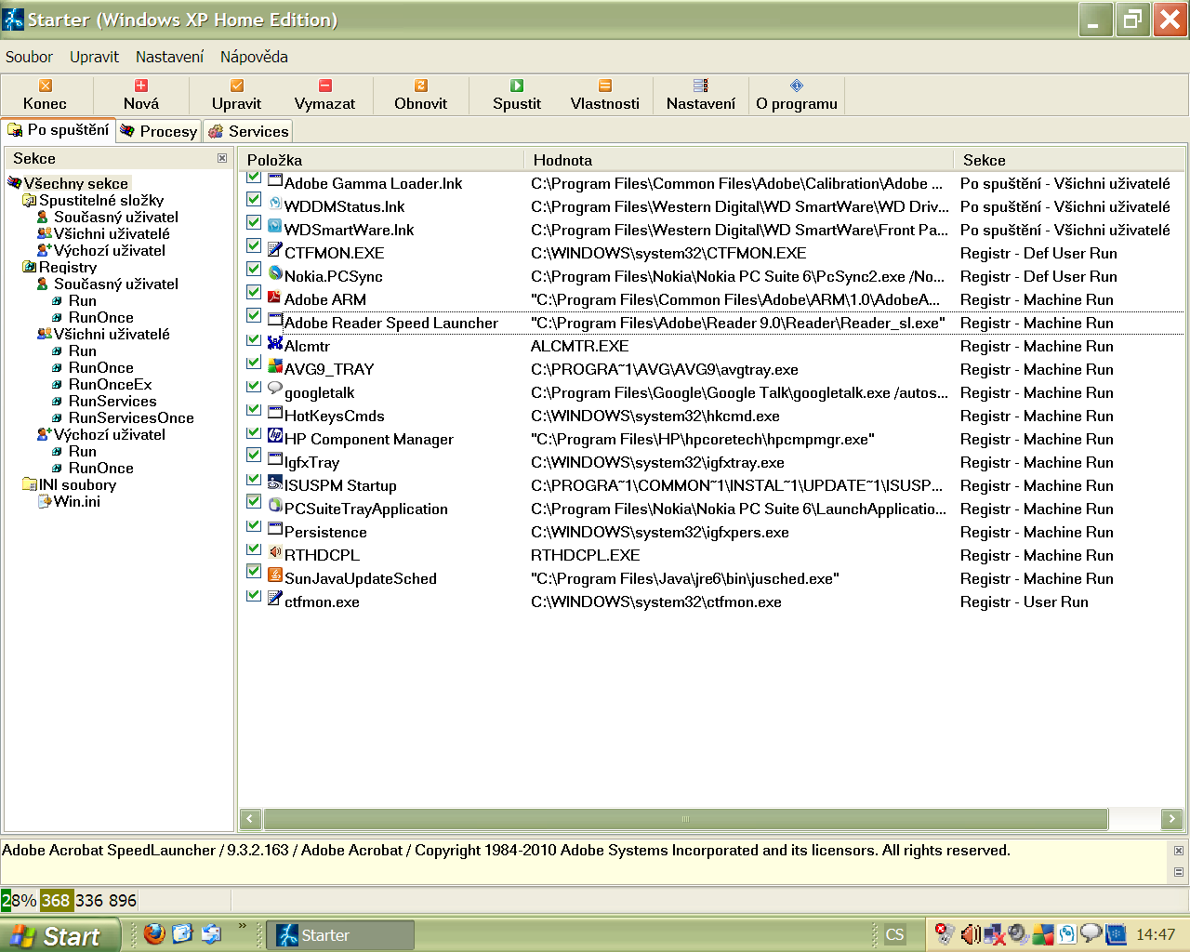Screen dimensions: 1190x952
Task: Switch to the Procesy tab
Action: tap(159, 131)
